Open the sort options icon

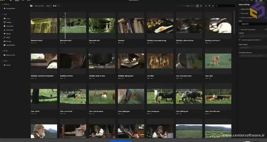click(206, 6)
